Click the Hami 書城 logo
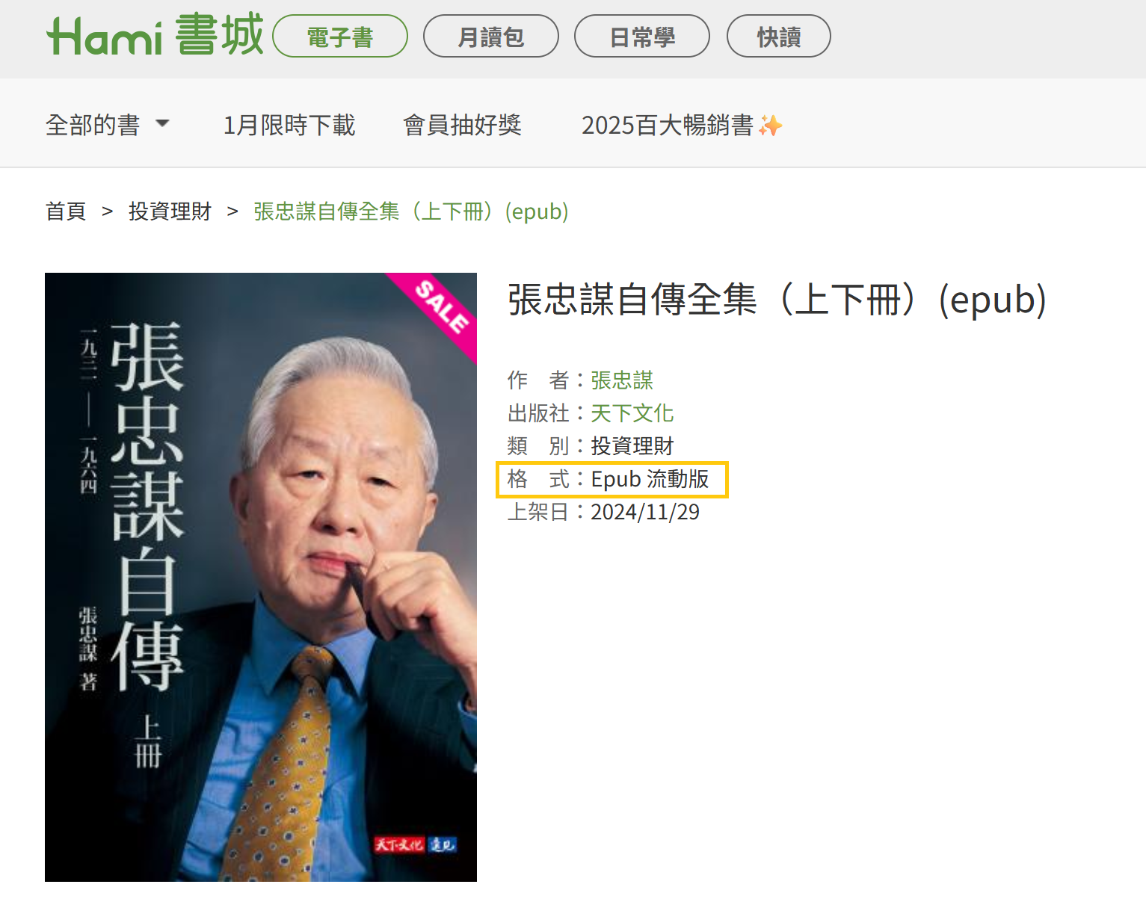1146x899 pixels. tap(155, 35)
